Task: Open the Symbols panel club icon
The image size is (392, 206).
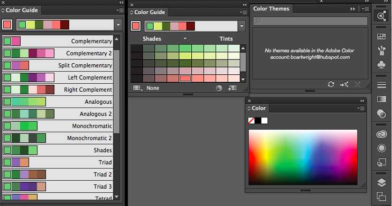Action: coord(381,65)
